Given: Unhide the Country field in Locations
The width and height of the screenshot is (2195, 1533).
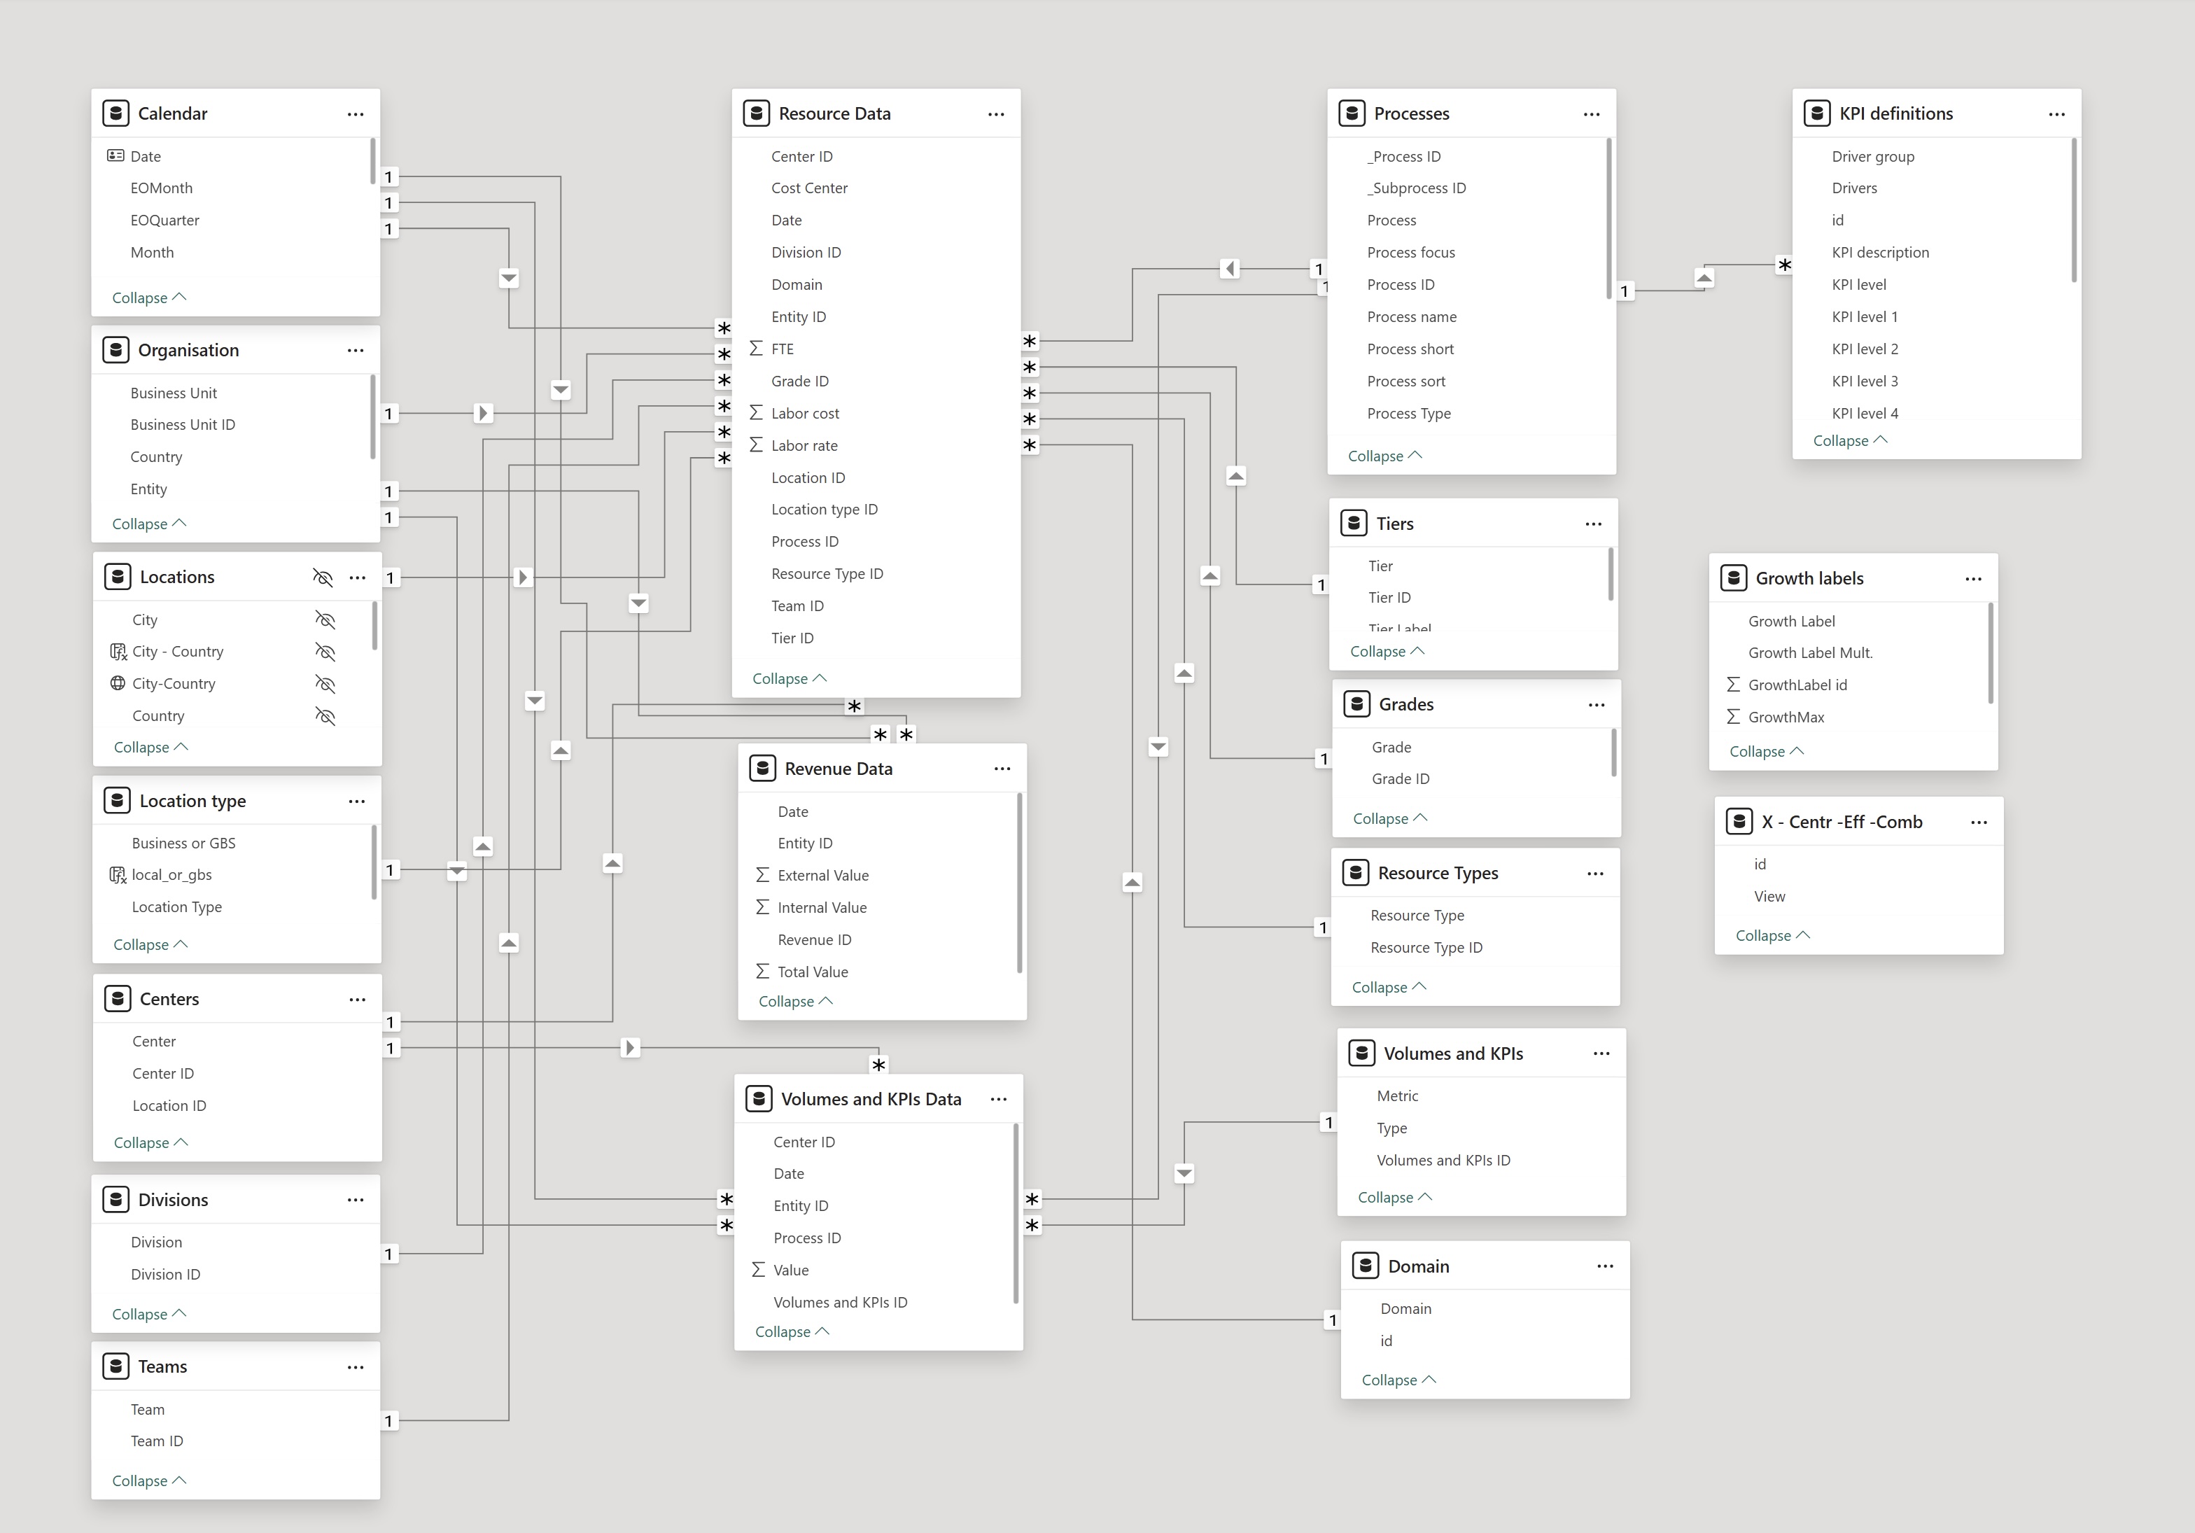Looking at the screenshot, I should (325, 715).
